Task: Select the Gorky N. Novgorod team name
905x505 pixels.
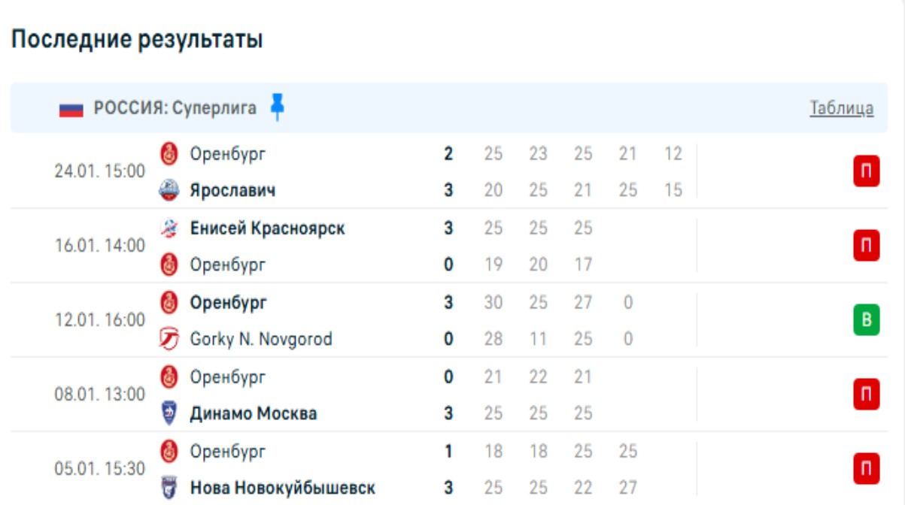Action: (260, 340)
